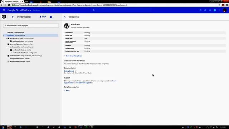Close the wordpress details panel with X

(x=64, y=17)
